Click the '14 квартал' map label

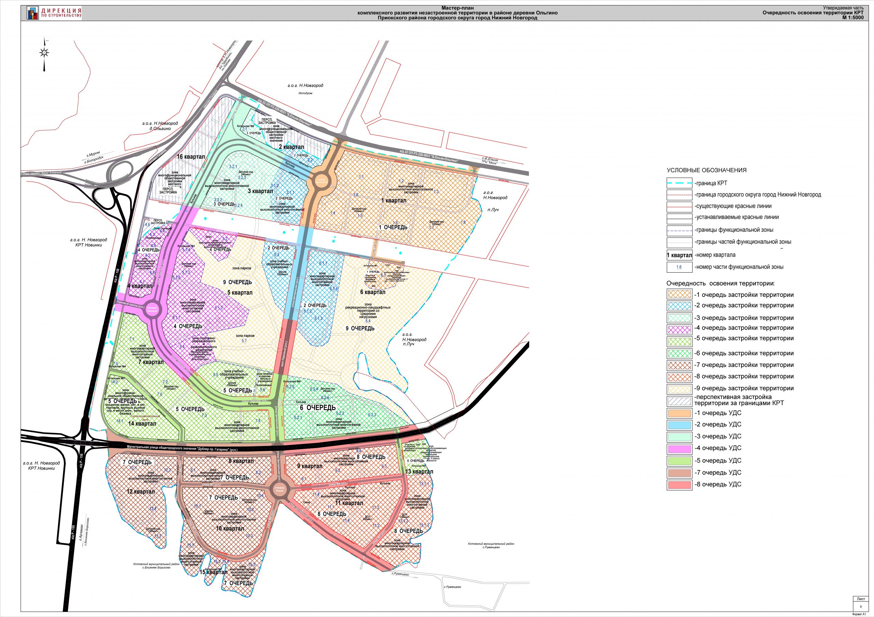pyautogui.click(x=142, y=424)
